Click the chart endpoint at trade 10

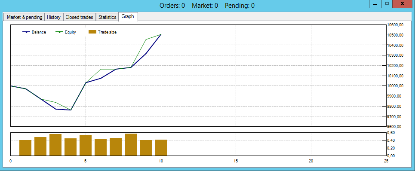coord(161,34)
